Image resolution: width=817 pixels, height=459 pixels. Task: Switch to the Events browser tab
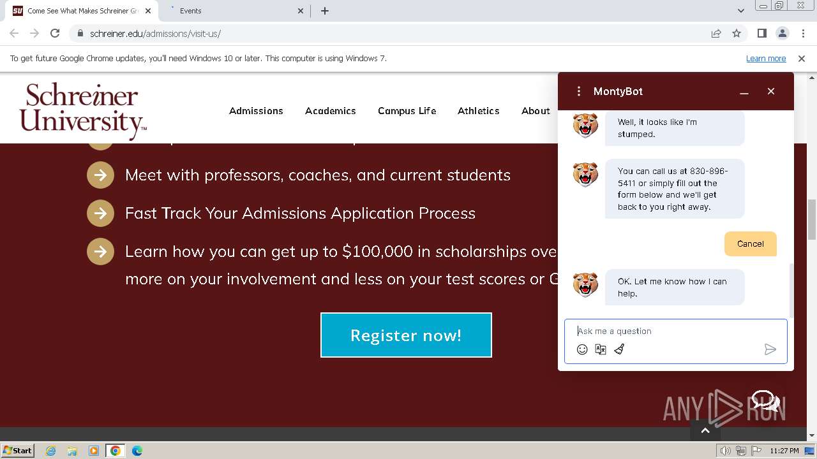point(236,11)
